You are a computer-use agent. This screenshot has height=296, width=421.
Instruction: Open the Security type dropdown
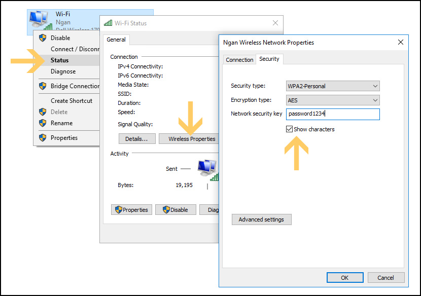332,86
